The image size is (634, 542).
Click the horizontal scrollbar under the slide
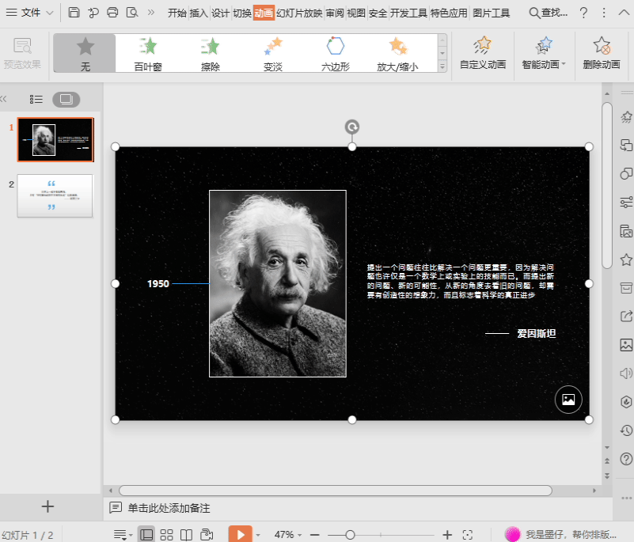pos(335,491)
